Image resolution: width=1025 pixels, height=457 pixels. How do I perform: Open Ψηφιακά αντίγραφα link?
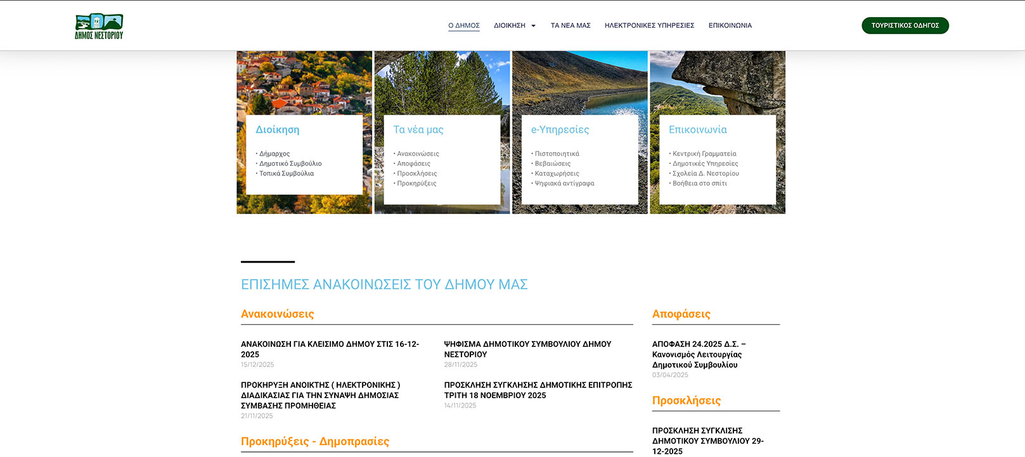tap(564, 184)
